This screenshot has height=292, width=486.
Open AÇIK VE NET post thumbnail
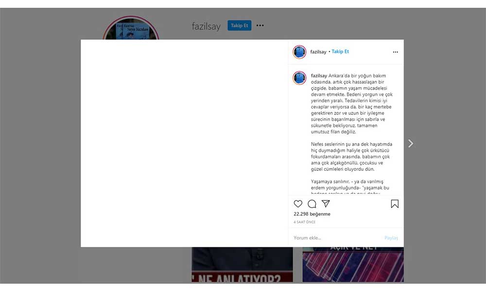353,265
